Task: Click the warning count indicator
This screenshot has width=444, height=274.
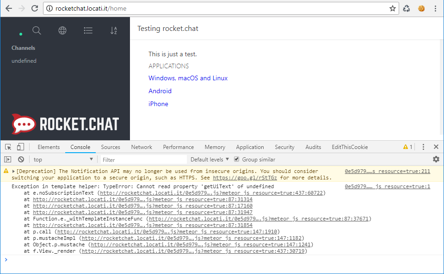Action: point(408,147)
